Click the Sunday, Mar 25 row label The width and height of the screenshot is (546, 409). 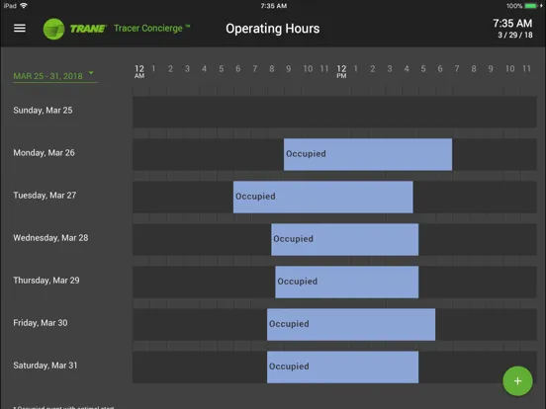pyautogui.click(x=43, y=111)
